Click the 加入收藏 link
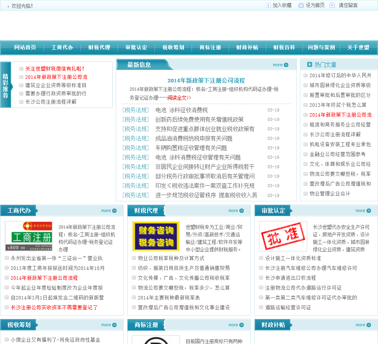 click(x=282, y=5)
